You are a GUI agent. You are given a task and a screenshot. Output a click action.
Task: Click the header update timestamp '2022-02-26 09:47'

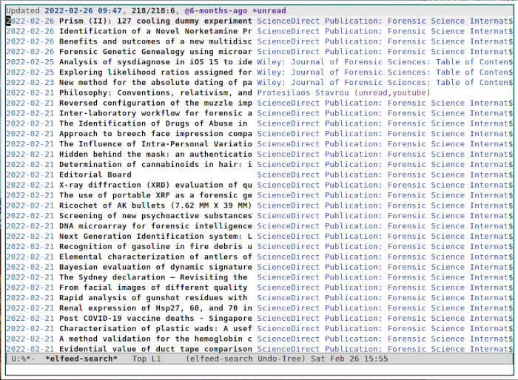click(83, 10)
